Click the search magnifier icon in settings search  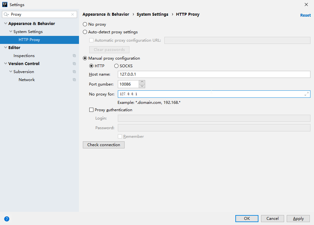click(x=6, y=14)
